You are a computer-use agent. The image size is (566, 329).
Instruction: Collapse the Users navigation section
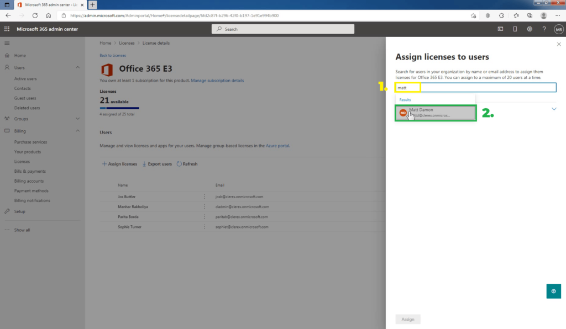click(77, 67)
